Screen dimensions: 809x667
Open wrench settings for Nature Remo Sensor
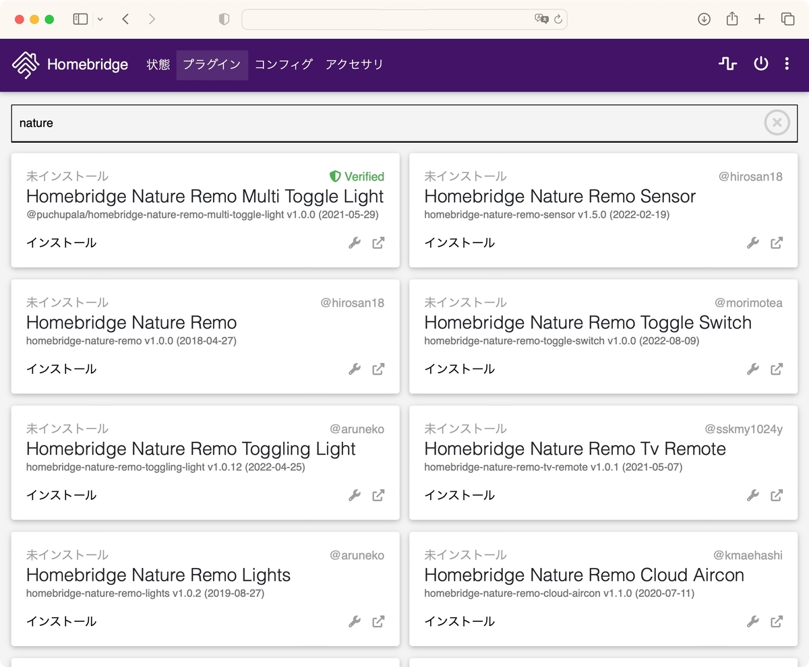753,243
